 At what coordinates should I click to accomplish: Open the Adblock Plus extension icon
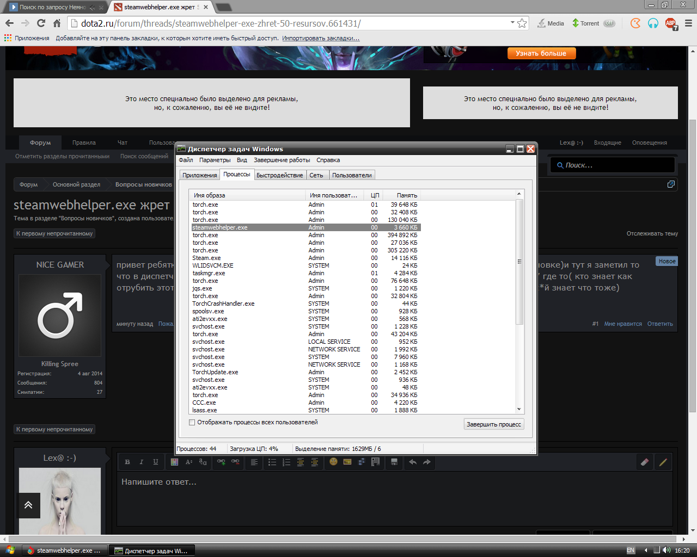671,23
